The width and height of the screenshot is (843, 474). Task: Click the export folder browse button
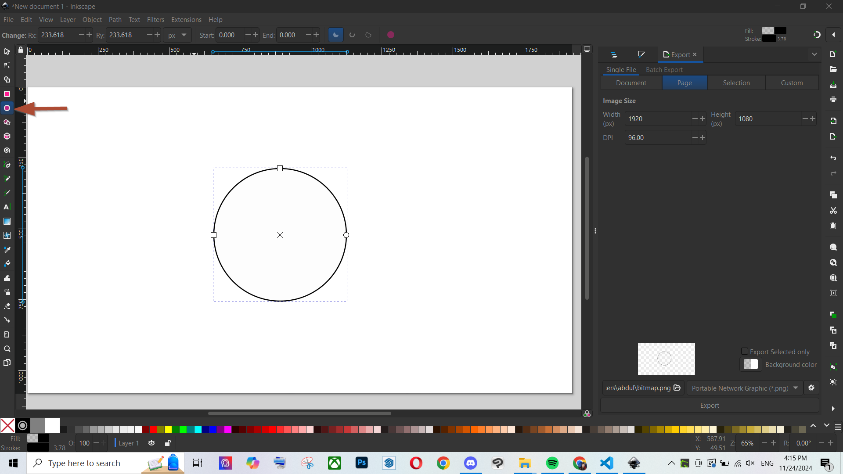(x=677, y=387)
